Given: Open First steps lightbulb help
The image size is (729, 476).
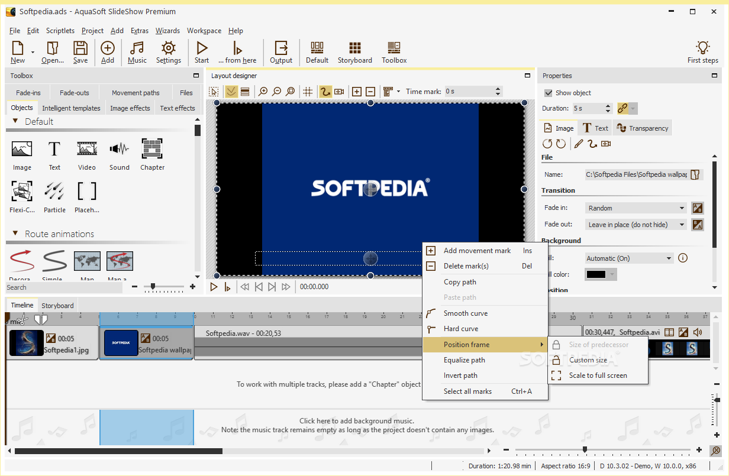Looking at the screenshot, I should pyautogui.click(x=703, y=52).
